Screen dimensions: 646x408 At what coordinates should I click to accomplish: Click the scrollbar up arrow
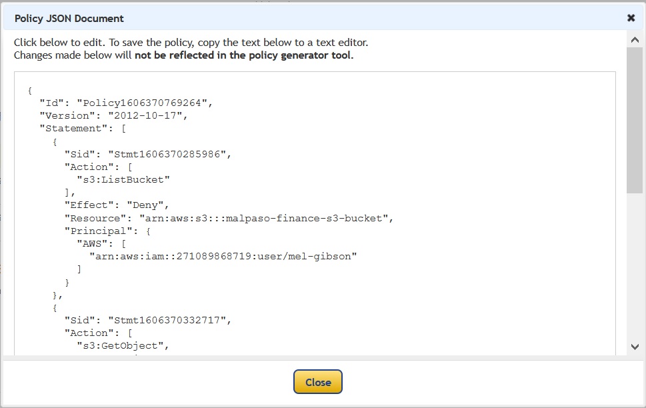tap(635, 40)
